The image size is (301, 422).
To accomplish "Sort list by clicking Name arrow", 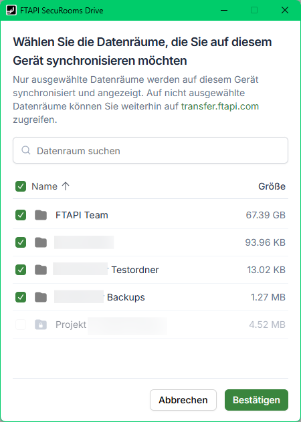I will (66, 186).
